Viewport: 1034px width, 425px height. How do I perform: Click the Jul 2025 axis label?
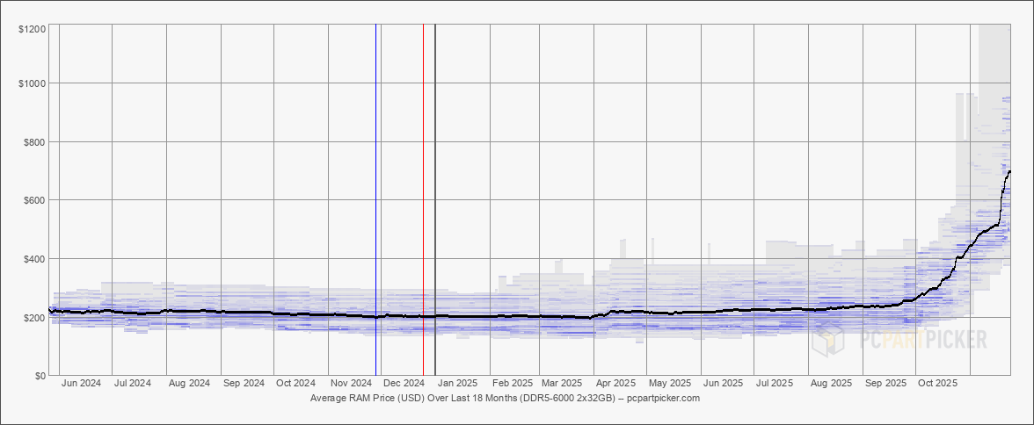775,383
